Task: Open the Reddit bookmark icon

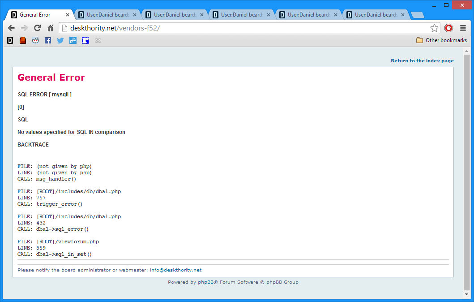Action: 35,40
